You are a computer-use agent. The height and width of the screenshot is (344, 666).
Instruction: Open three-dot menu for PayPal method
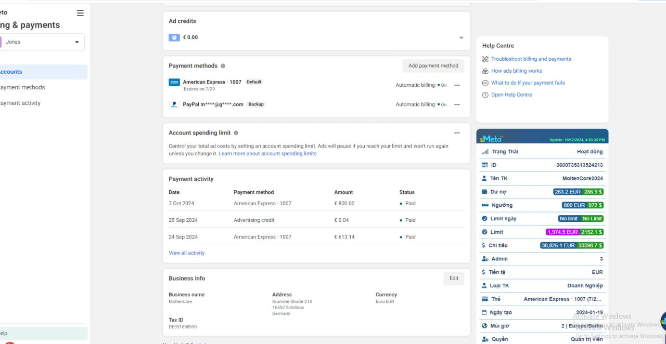(457, 104)
